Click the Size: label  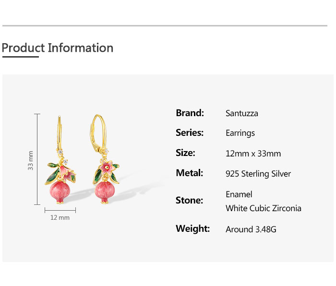pyautogui.click(x=186, y=153)
